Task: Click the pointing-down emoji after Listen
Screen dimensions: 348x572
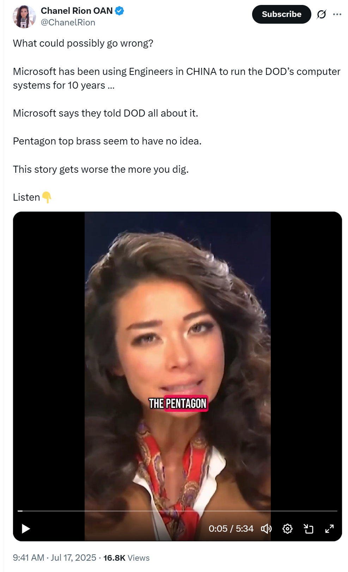Action: pyautogui.click(x=47, y=197)
